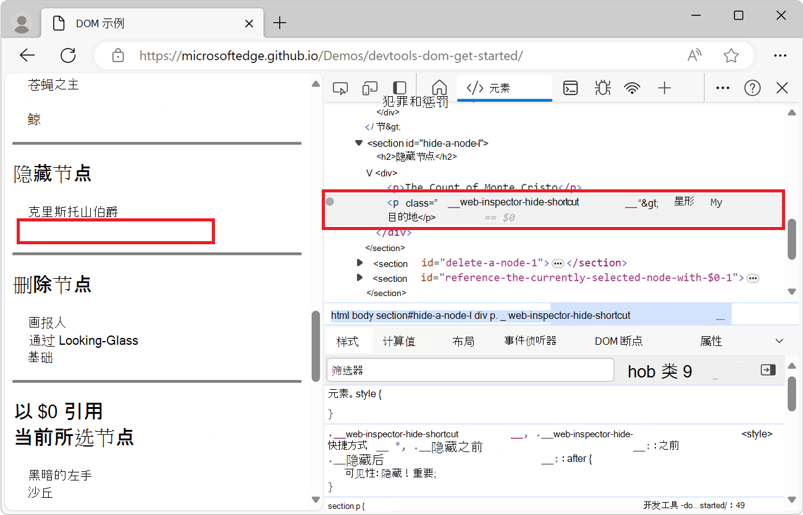Add page to favorites star

coord(731,56)
